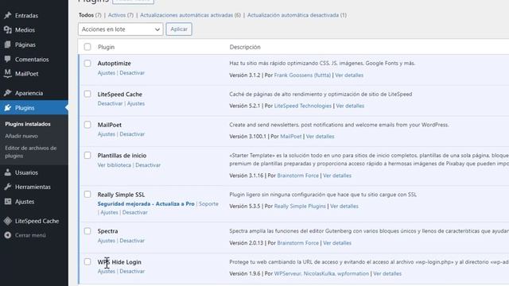Open Apariencia menu in sidebar
509x286 pixels.
[x=29, y=93]
